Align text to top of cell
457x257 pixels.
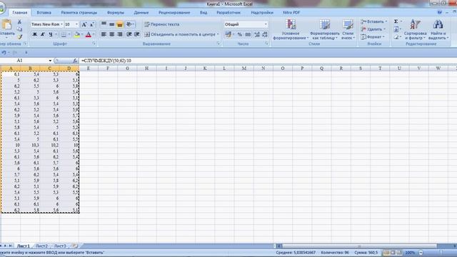click(x=104, y=24)
